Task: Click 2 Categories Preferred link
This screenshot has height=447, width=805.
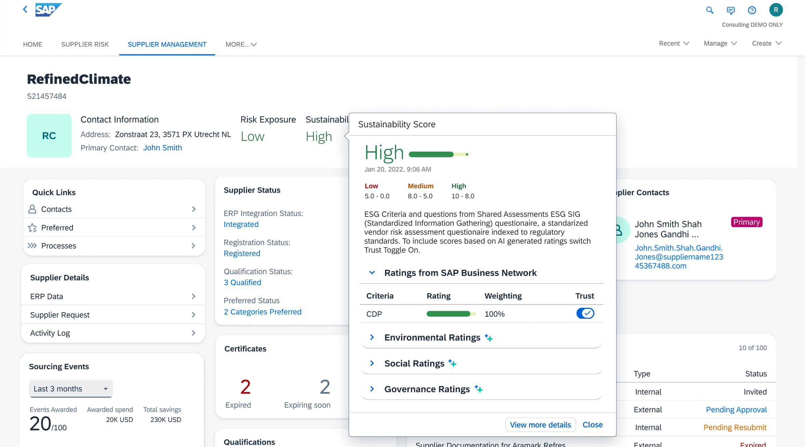Action: (x=263, y=312)
